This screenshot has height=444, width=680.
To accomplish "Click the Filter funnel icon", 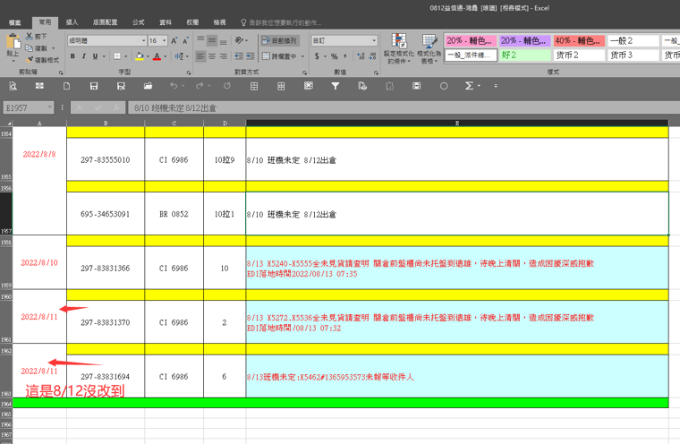I will click(x=336, y=86).
